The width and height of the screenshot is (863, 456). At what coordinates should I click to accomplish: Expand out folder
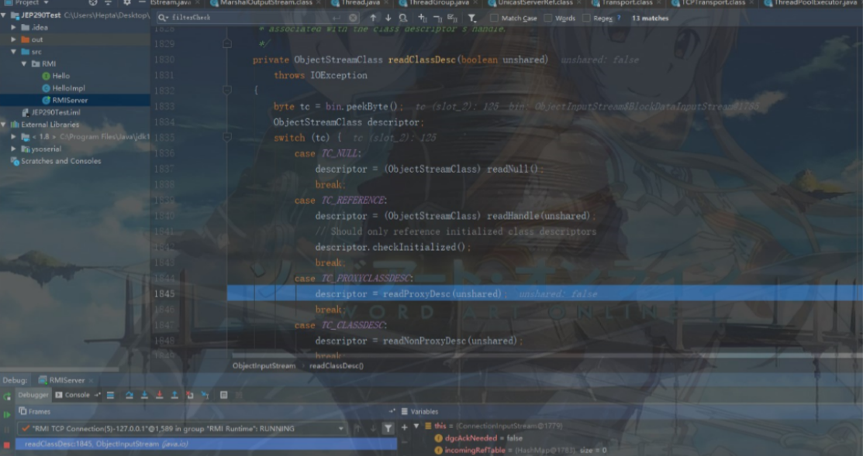point(14,39)
